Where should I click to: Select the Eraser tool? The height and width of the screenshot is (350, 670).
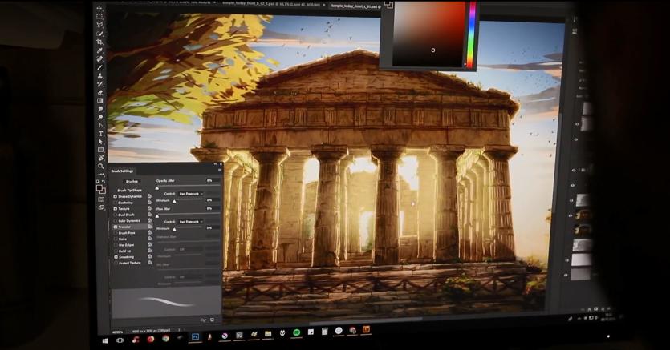[x=100, y=92]
